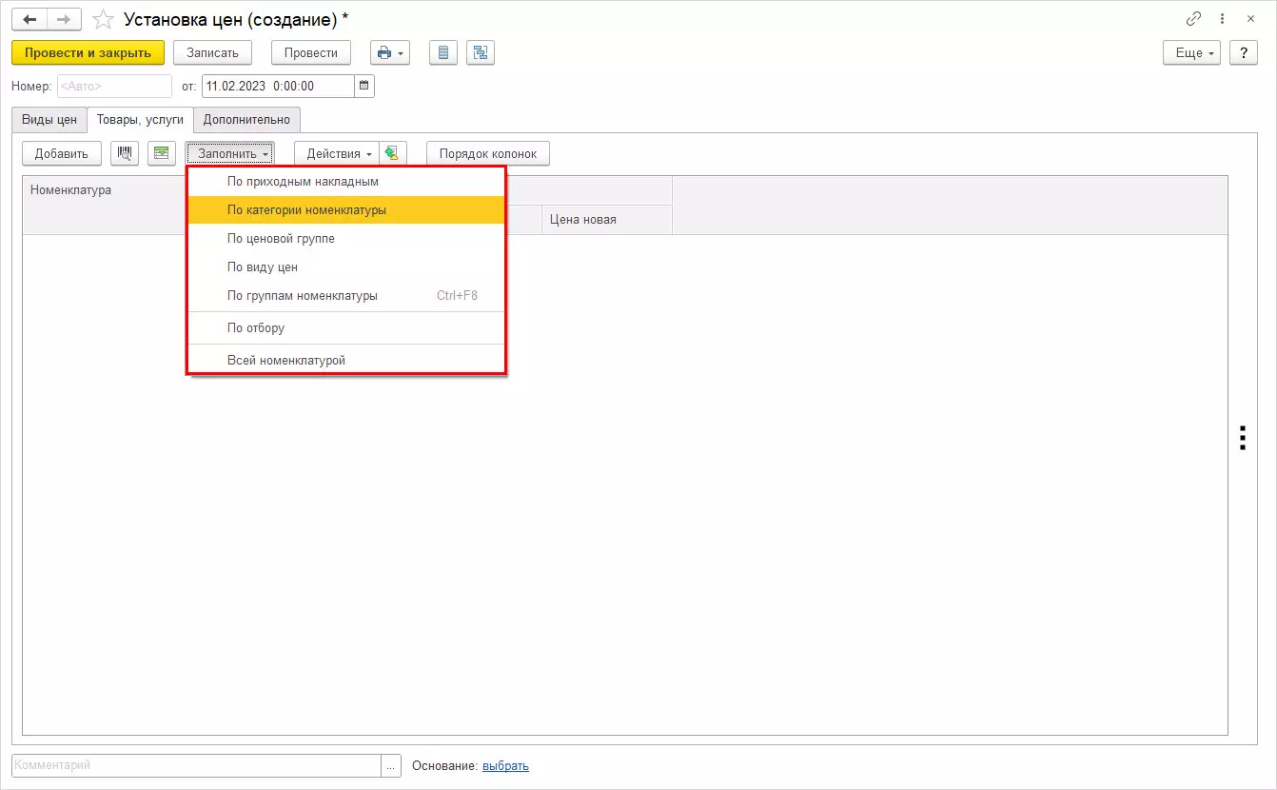Select По группам номенклатуры
The width and height of the screenshot is (1277, 790).
[x=346, y=295]
